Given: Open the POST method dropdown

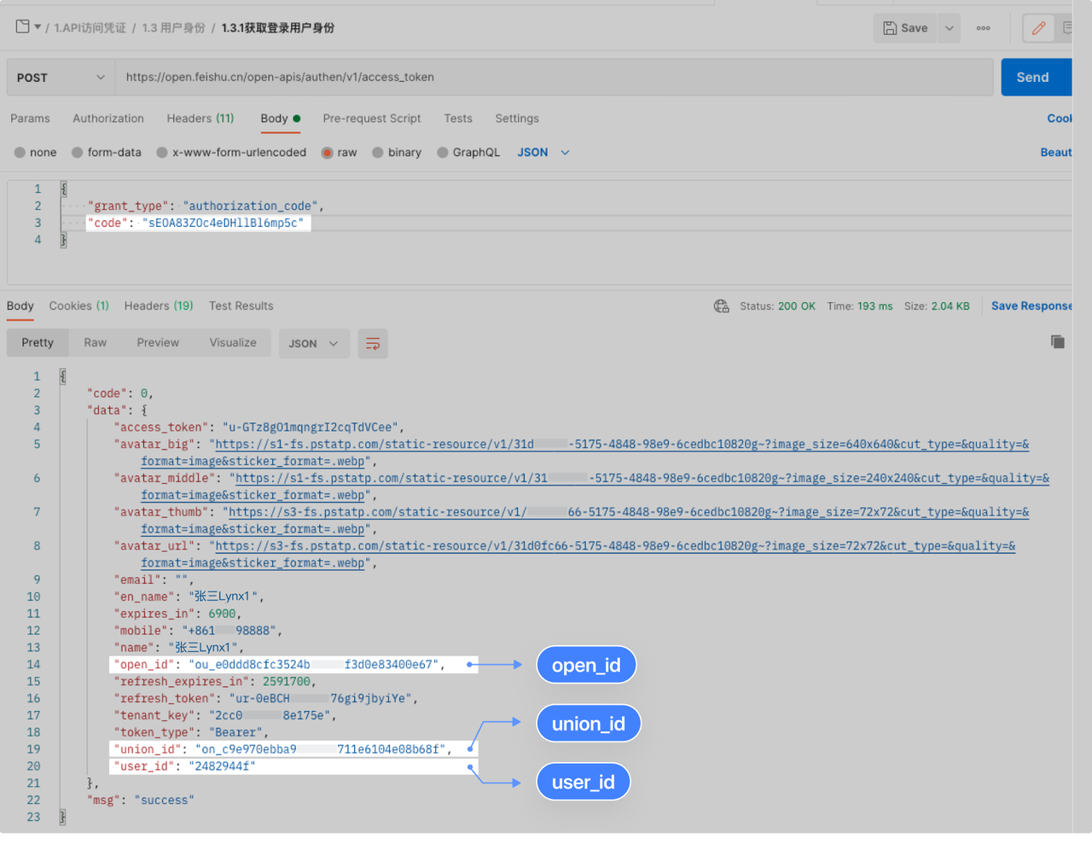Looking at the screenshot, I should 61,78.
